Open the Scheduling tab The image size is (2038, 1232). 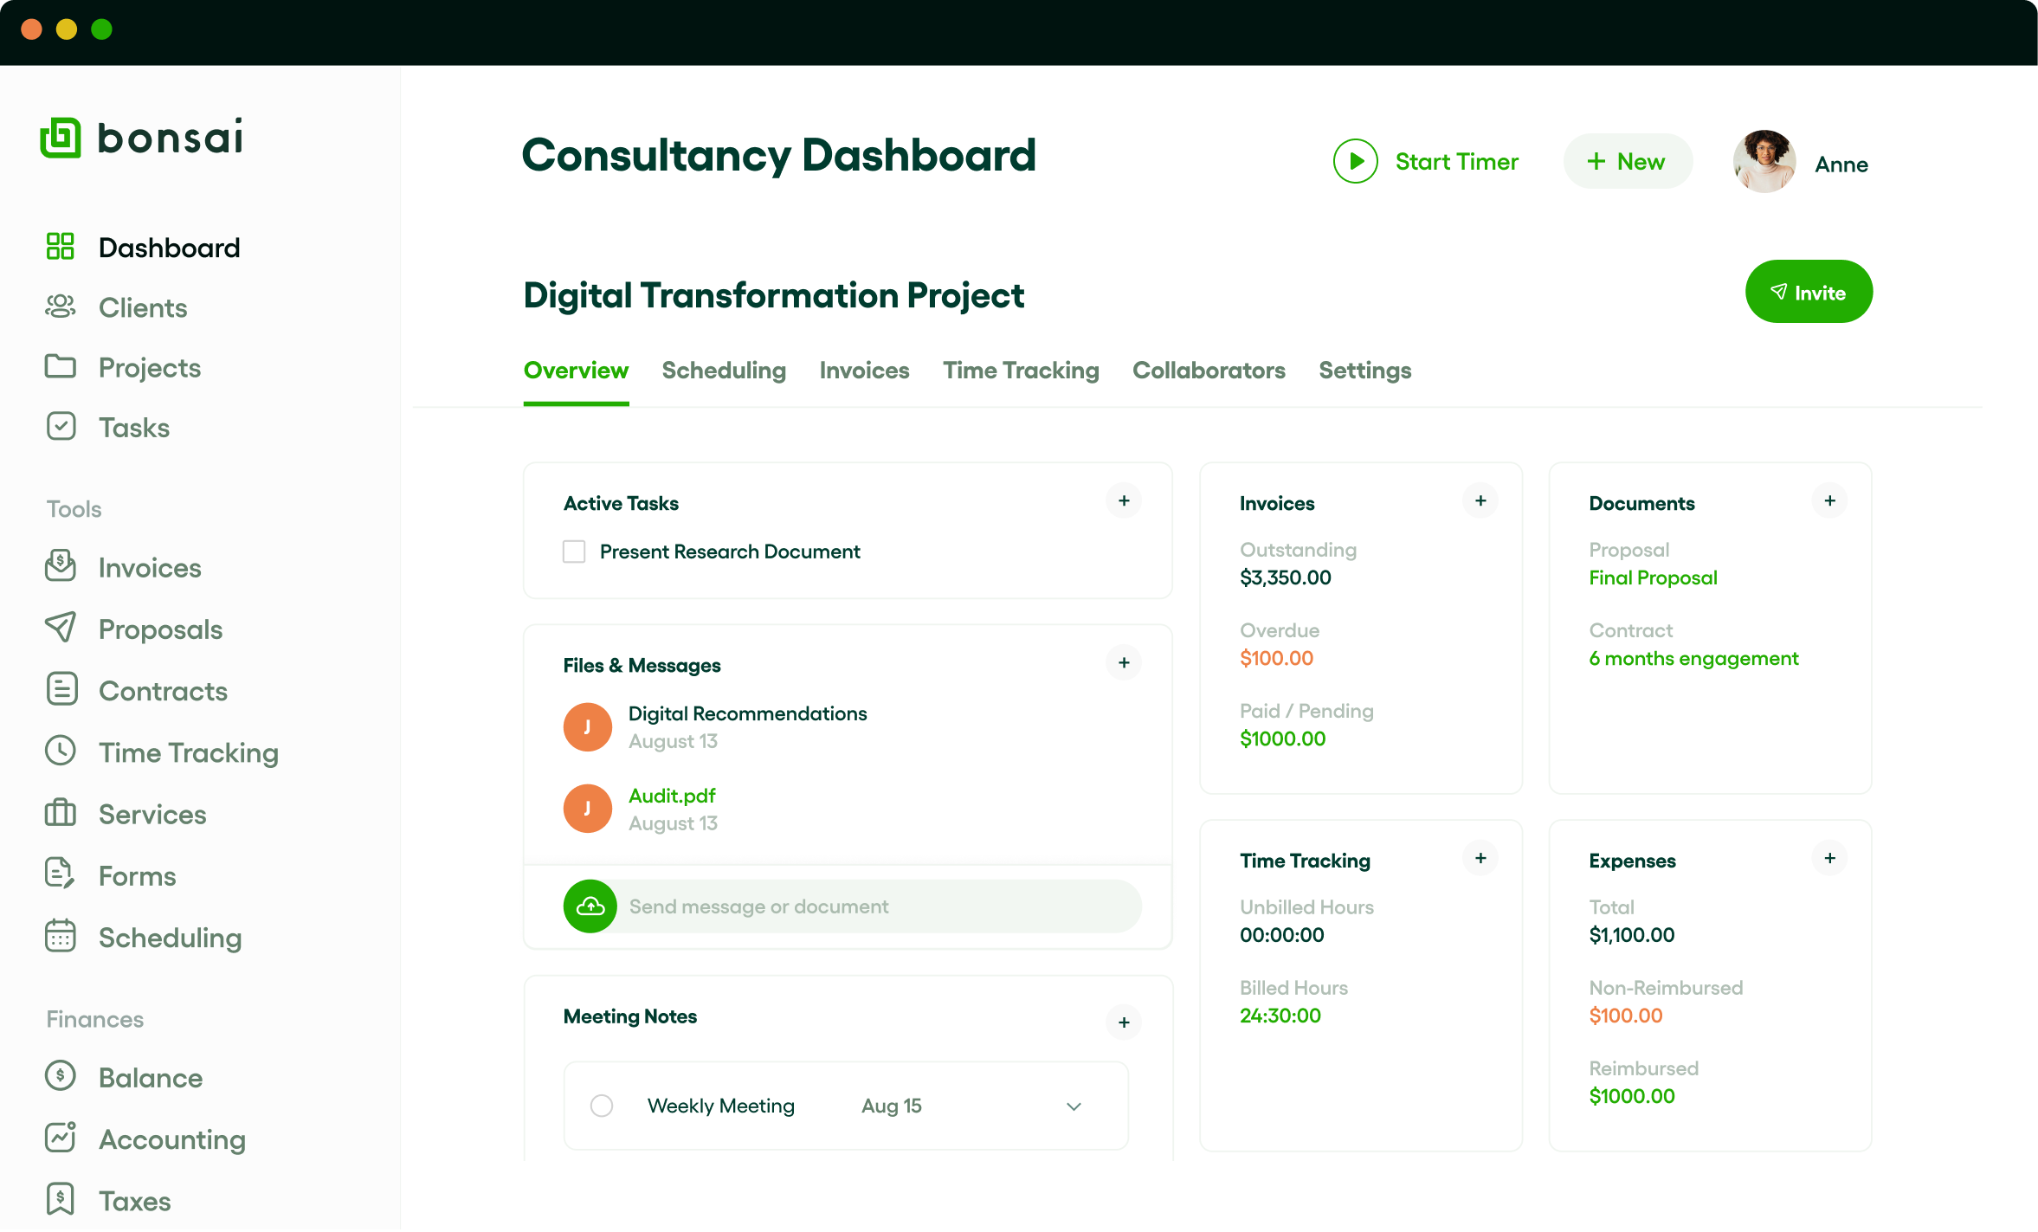pos(724,371)
